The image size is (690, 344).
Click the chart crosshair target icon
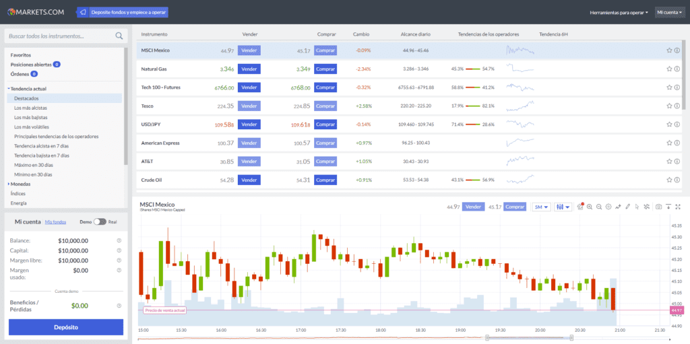coord(608,207)
